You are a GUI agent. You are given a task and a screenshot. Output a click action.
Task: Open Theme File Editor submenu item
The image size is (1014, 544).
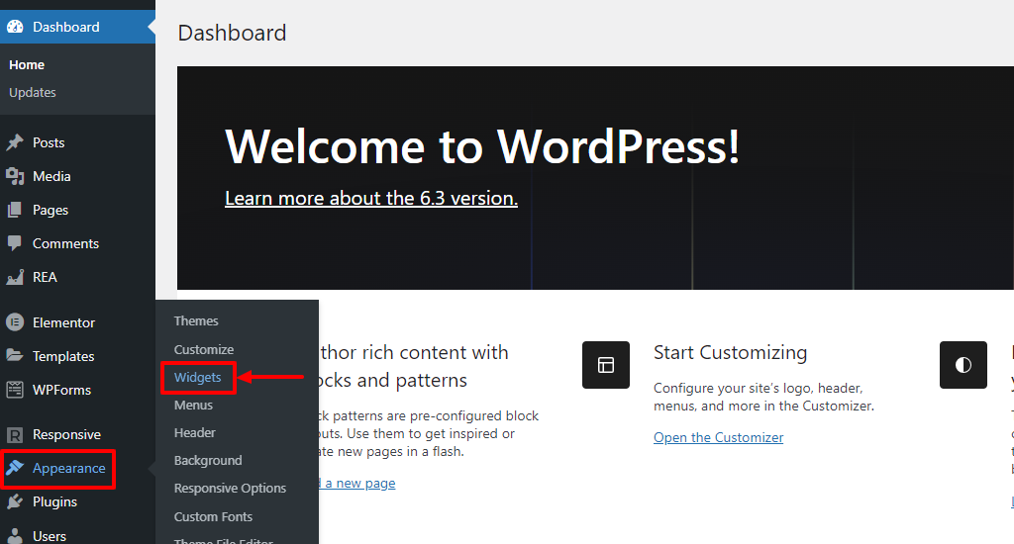pyautogui.click(x=223, y=541)
